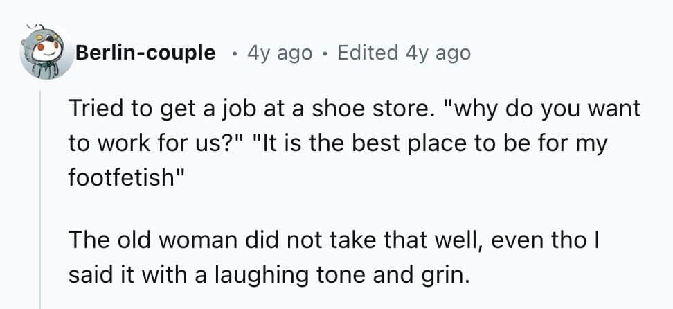Click the "4y ago" comment timestamp
This screenshot has width=673, height=309.
[280, 53]
